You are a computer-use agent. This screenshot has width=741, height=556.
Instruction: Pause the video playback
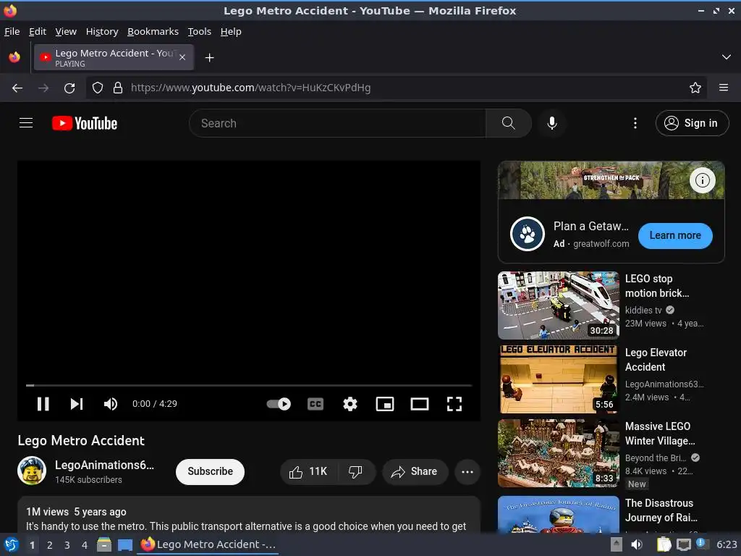pyautogui.click(x=43, y=404)
